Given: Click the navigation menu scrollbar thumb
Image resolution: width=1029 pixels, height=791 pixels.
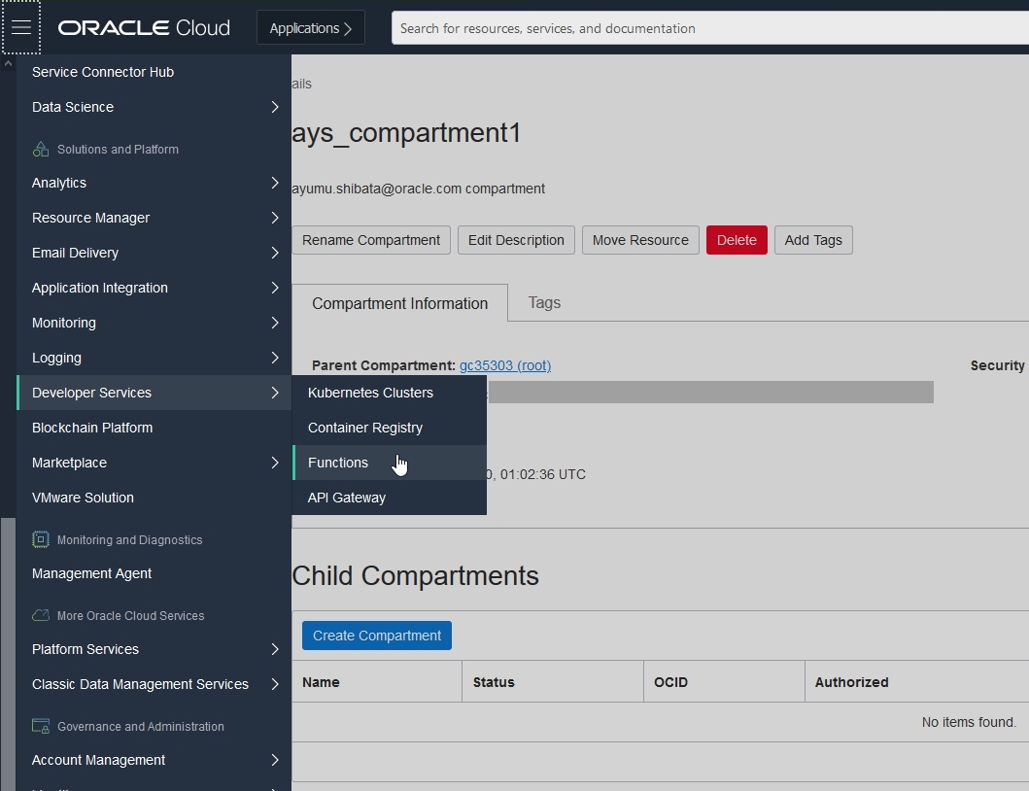Looking at the screenshot, I should point(8,654).
